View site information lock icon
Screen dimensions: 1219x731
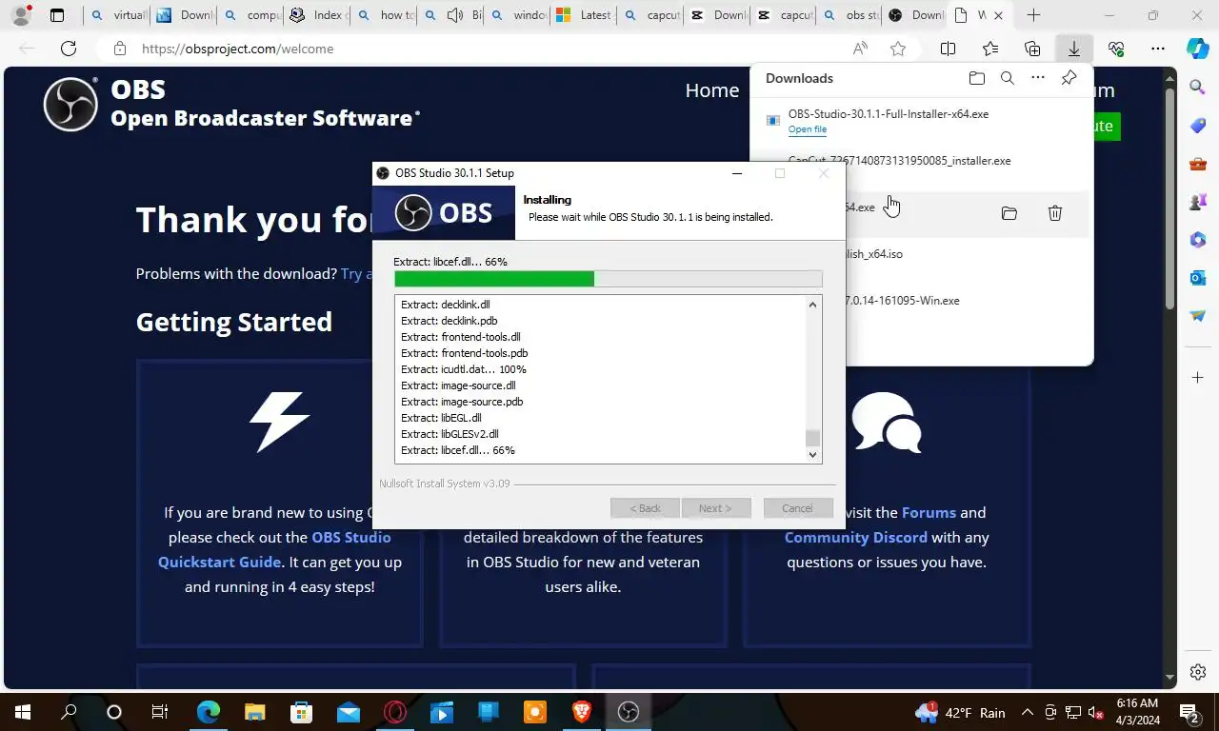(119, 49)
